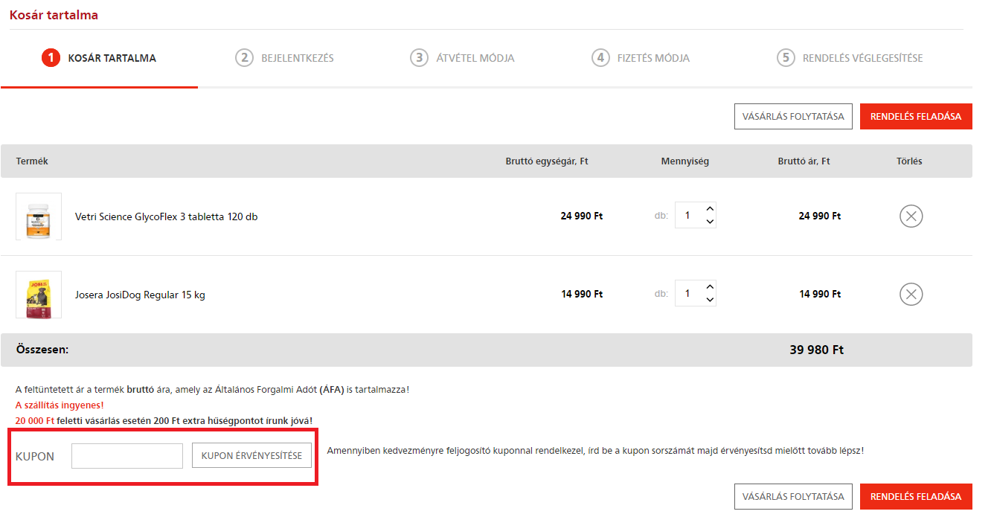The width and height of the screenshot is (994, 517).
Task: Open Vetri Science GlycoFlex 3 tabletta link
Action: coord(167,217)
